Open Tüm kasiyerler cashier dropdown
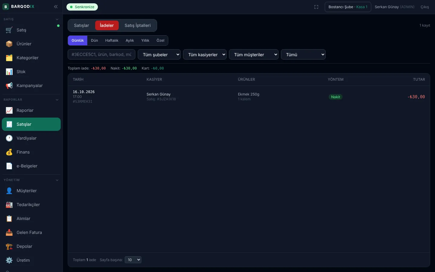Viewport: 435px width, 272px height. click(x=205, y=54)
